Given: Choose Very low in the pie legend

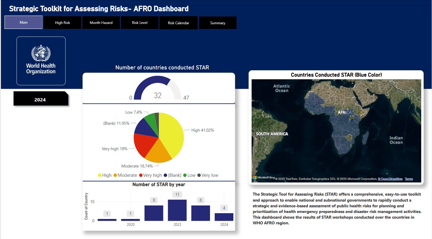Looking at the screenshot, I should pyautogui.click(x=210, y=175).
